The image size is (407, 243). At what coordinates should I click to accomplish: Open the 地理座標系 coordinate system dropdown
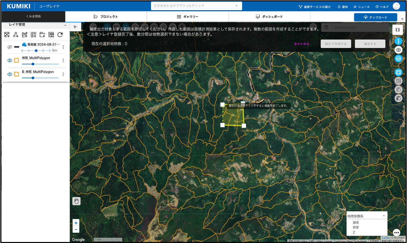366,216
